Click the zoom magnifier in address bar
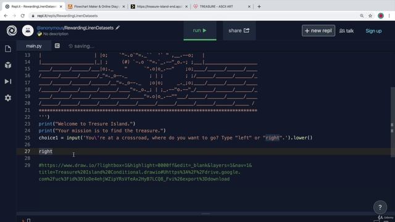 tap(362, 15)
